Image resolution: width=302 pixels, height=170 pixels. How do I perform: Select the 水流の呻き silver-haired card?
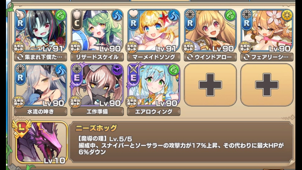[x=41, y=85]
